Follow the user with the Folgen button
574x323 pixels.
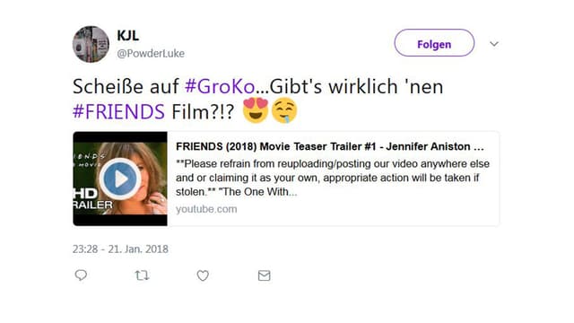click(434, 43)
